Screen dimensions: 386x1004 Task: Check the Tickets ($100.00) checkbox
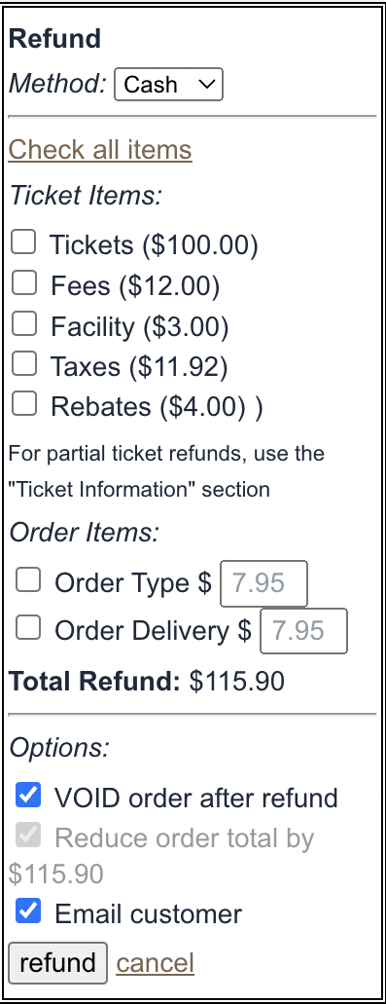23,242
